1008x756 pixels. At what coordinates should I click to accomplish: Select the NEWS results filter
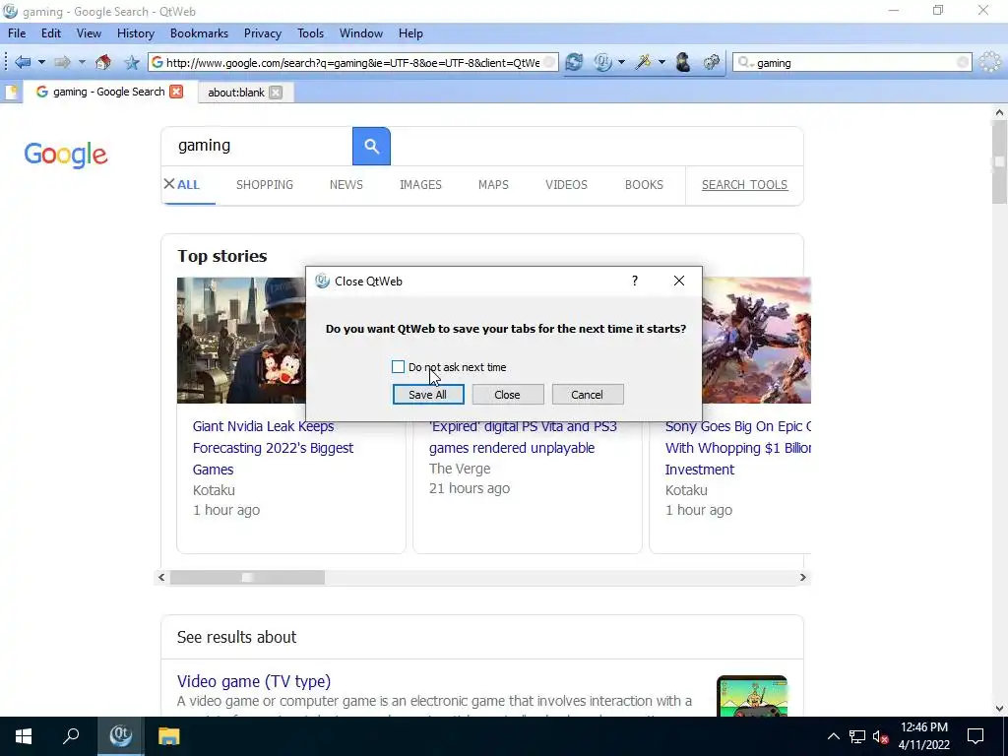pos(346,185)
